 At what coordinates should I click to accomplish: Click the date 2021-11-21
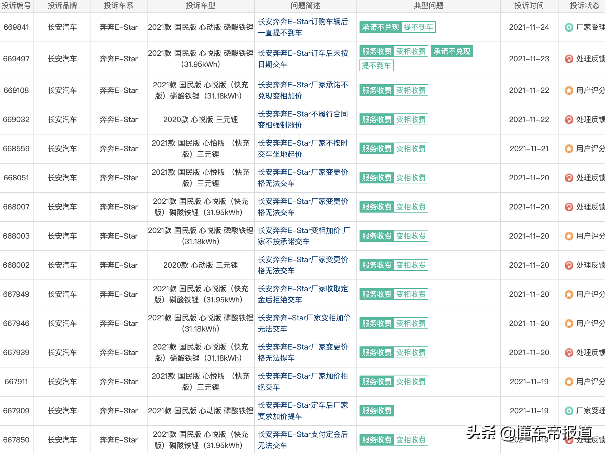[529, 149]
